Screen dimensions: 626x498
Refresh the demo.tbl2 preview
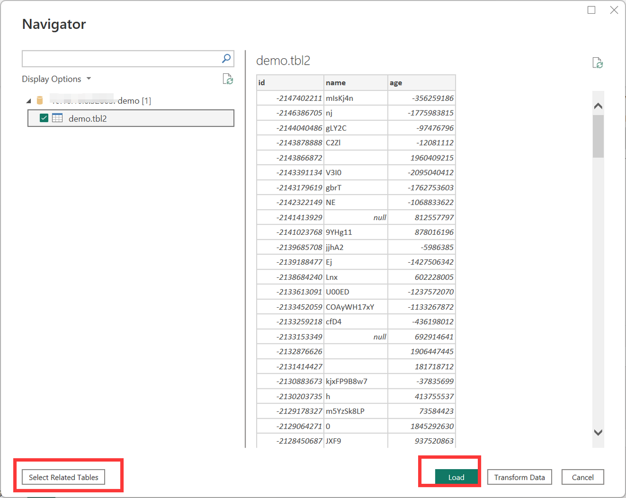point(597,63)
